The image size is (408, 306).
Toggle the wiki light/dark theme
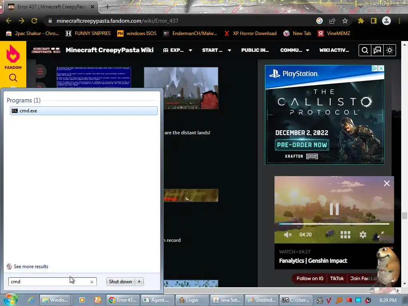coord(390,50)
